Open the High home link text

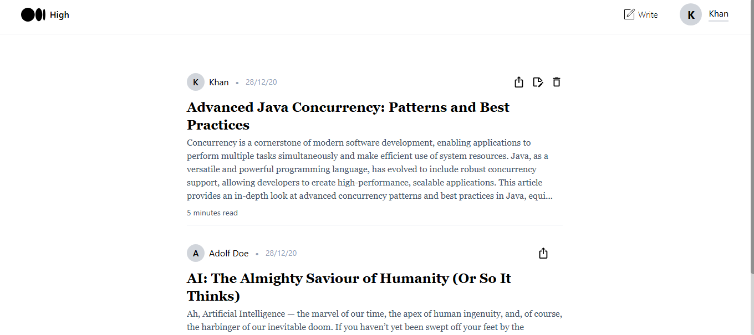pyautogui.click(x=59, y=15)
